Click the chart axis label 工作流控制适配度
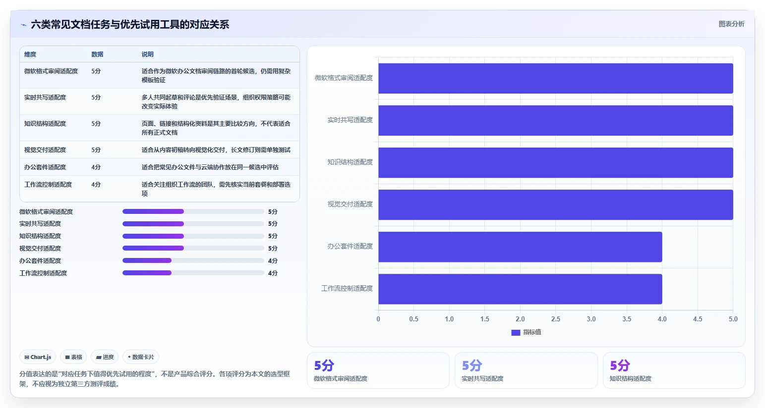 point(347,288)
